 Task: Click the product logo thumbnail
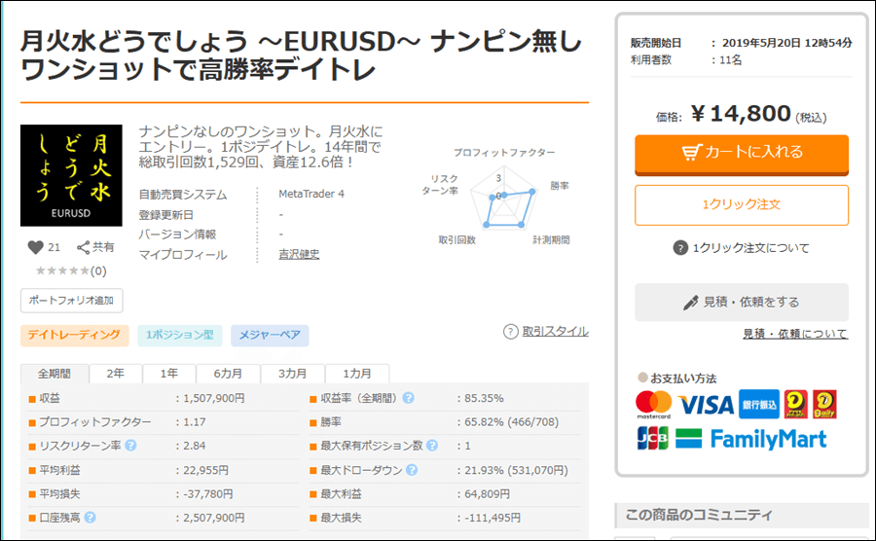(x=71, y=176)
